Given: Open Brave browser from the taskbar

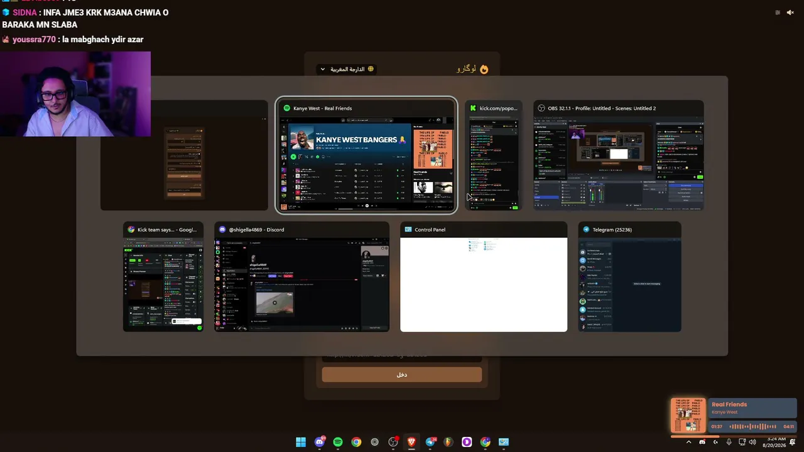Looking at the screenshot, I should [x=411, y=442].
